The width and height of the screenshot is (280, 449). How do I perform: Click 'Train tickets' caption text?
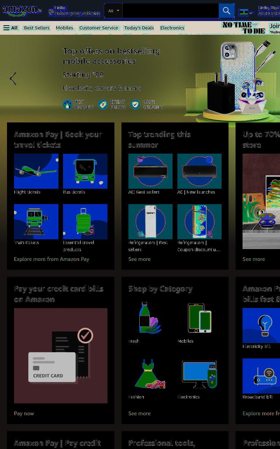[27, 243]
